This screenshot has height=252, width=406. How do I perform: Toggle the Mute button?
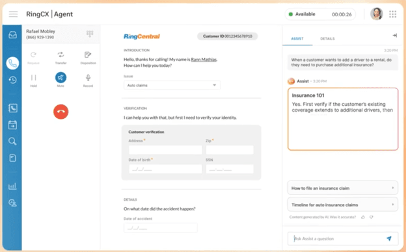coord(61,77)
